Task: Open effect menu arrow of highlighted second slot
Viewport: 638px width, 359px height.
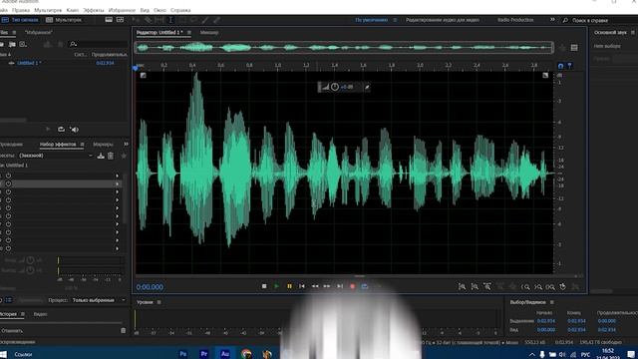Action: pyautogui.click(x=118, y=183)
